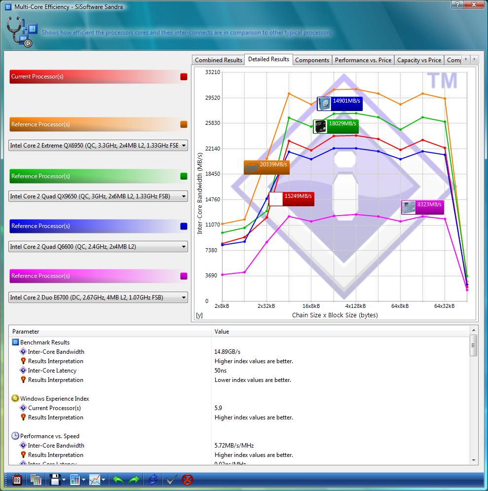
Task: Expand the save icon's dropdown arrow
Action: pos(64,480)
